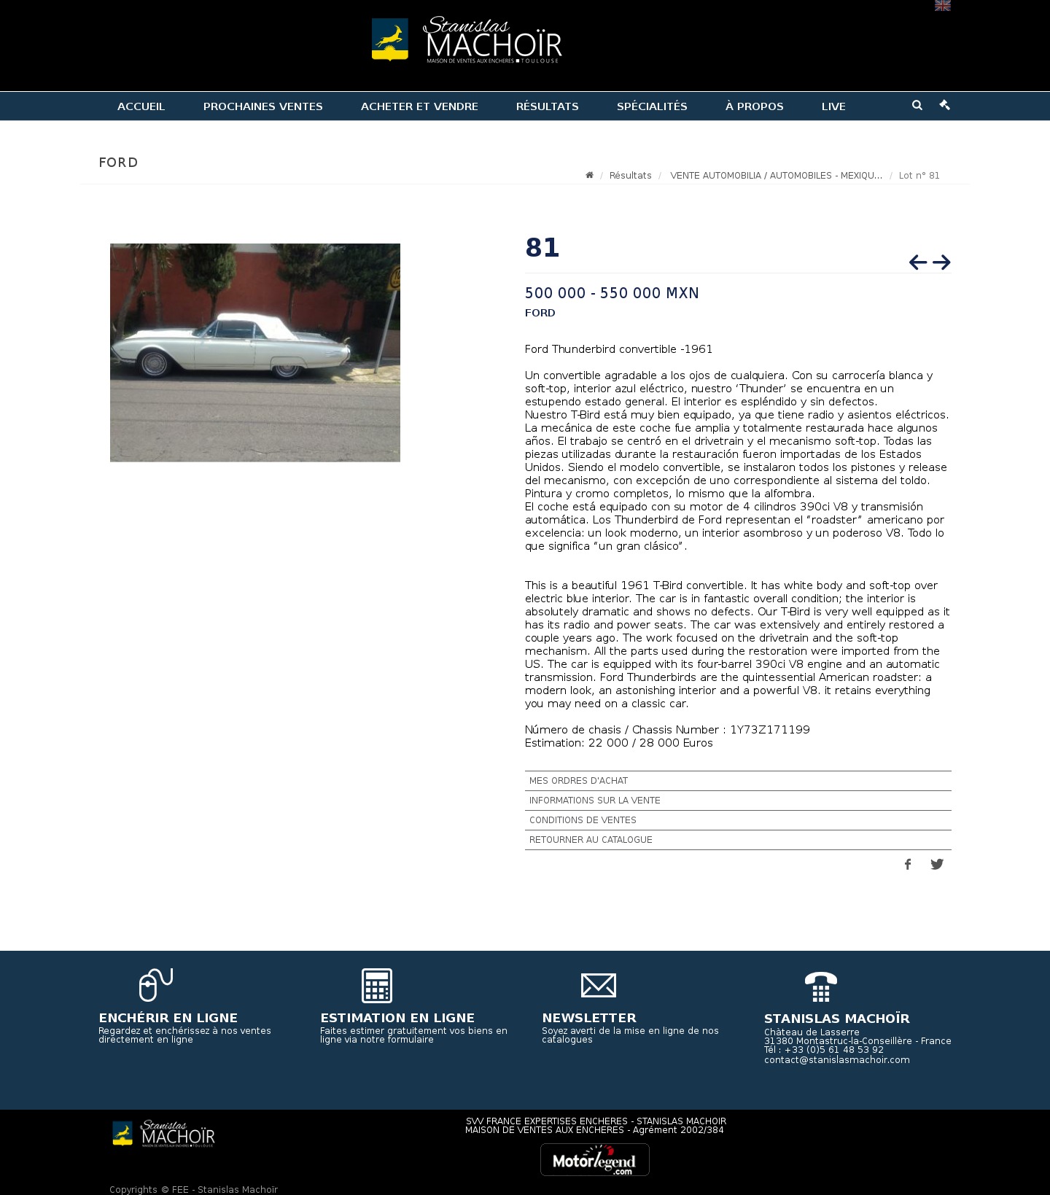Go to home via breadcrumb house icon

point(589,175)
